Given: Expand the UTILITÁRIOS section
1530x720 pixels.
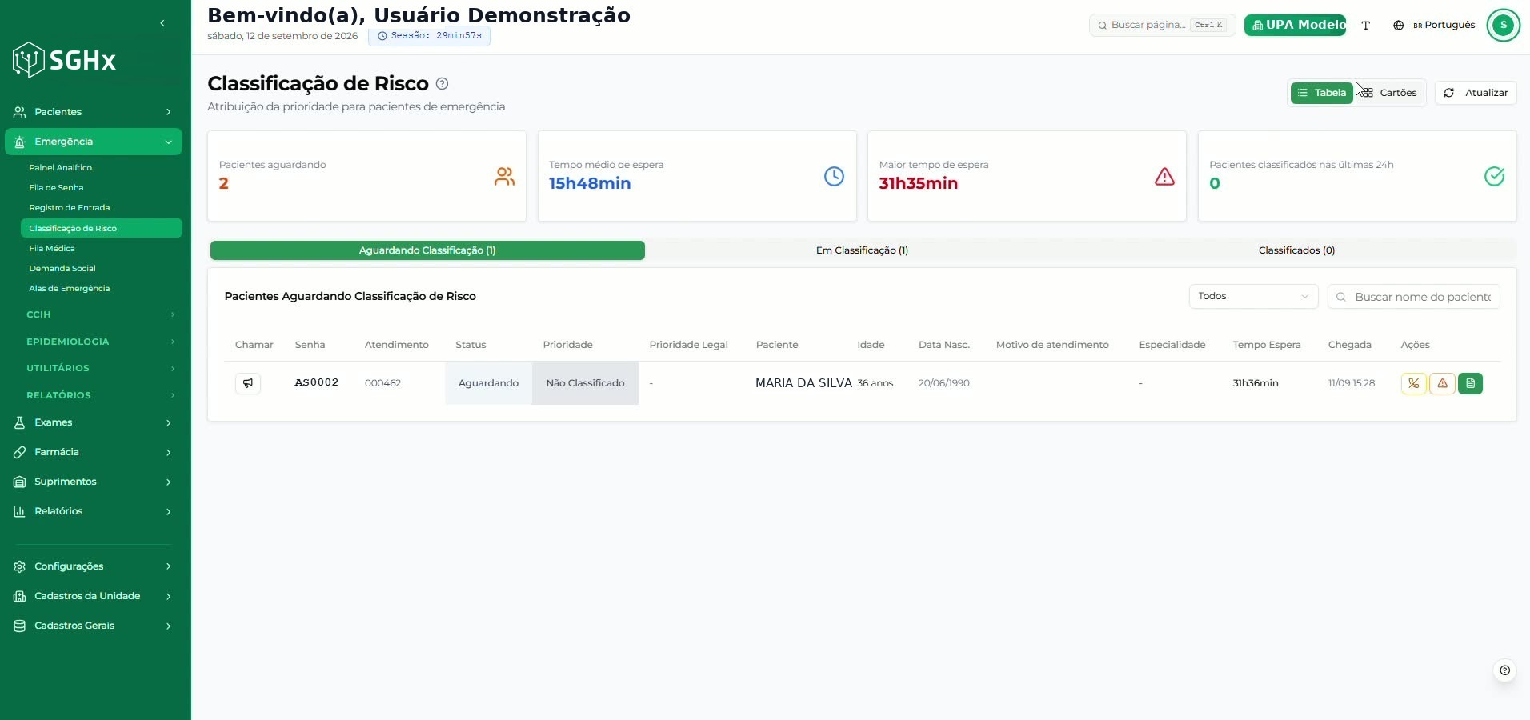Looking at the screenshot, I should point(99,368).
